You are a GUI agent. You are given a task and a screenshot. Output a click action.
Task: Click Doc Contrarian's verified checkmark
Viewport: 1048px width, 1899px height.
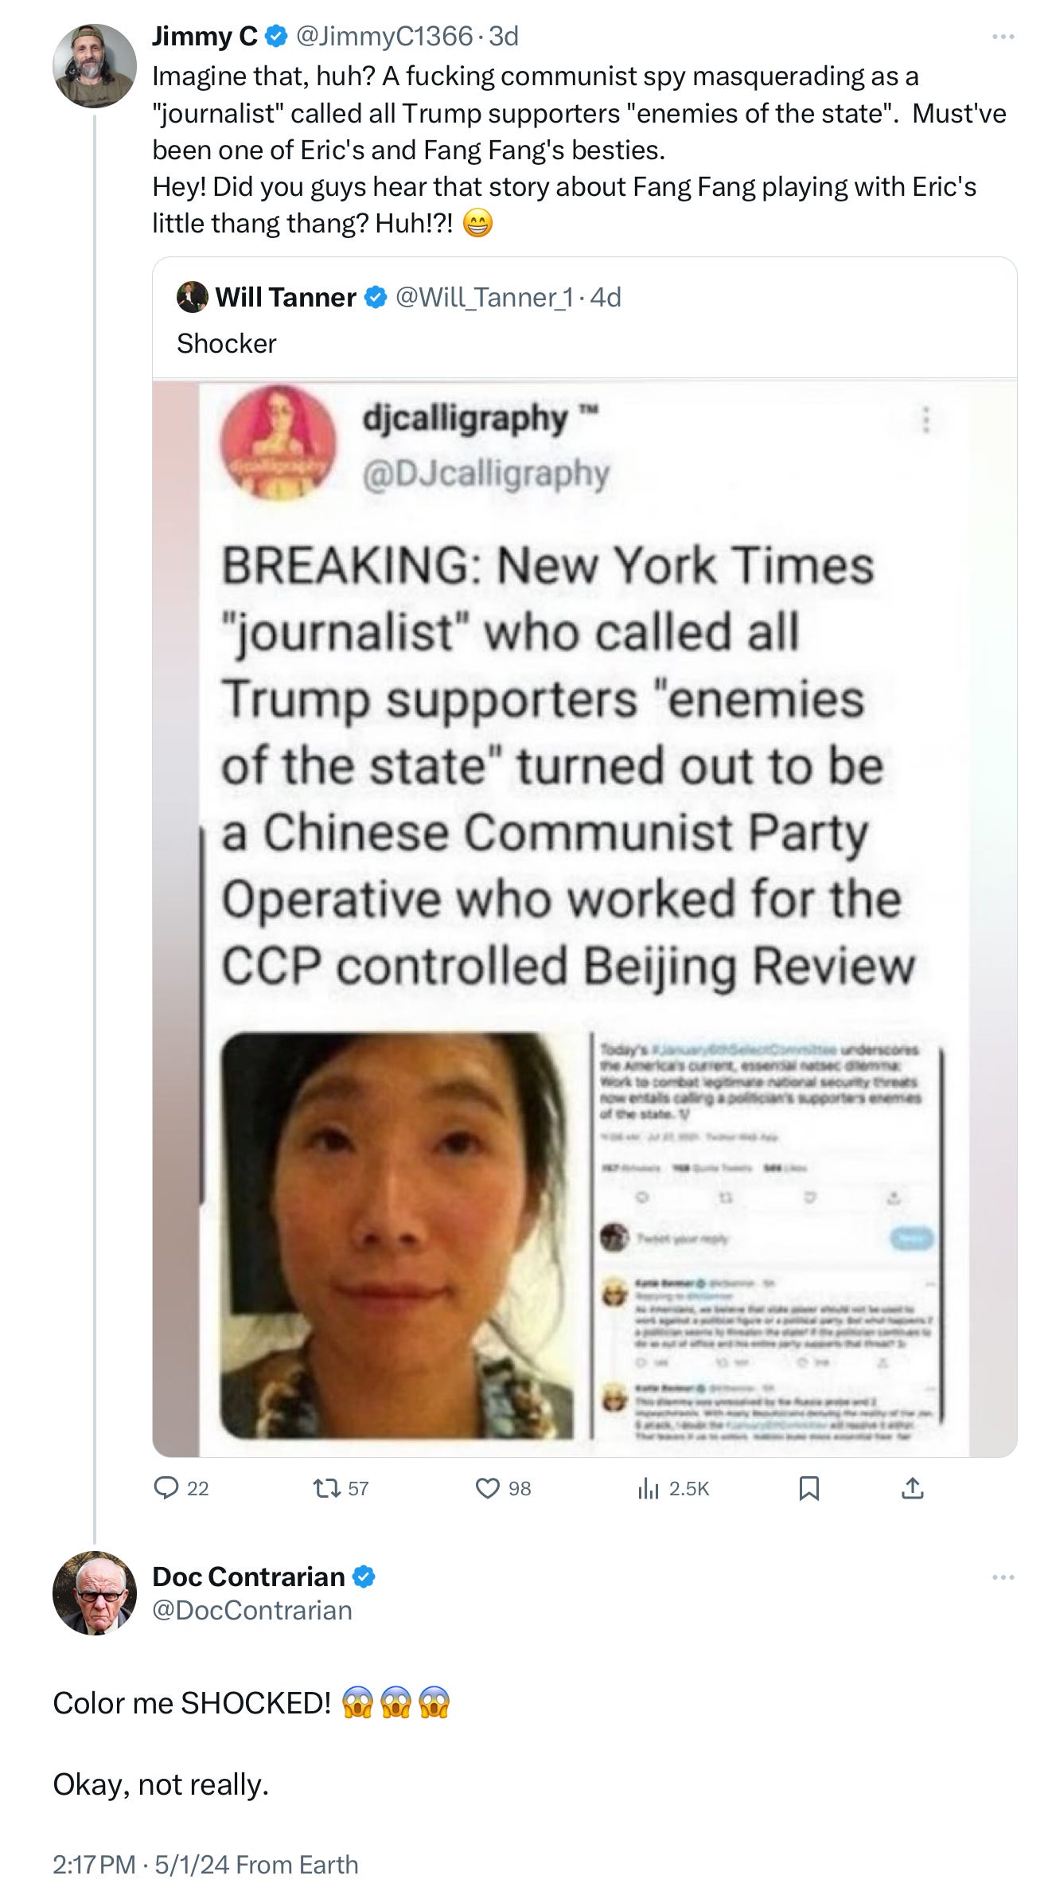pos(364,1577)
